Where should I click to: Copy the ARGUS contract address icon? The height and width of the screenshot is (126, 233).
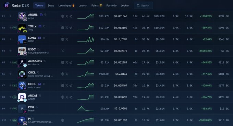[x=46, y=15]
